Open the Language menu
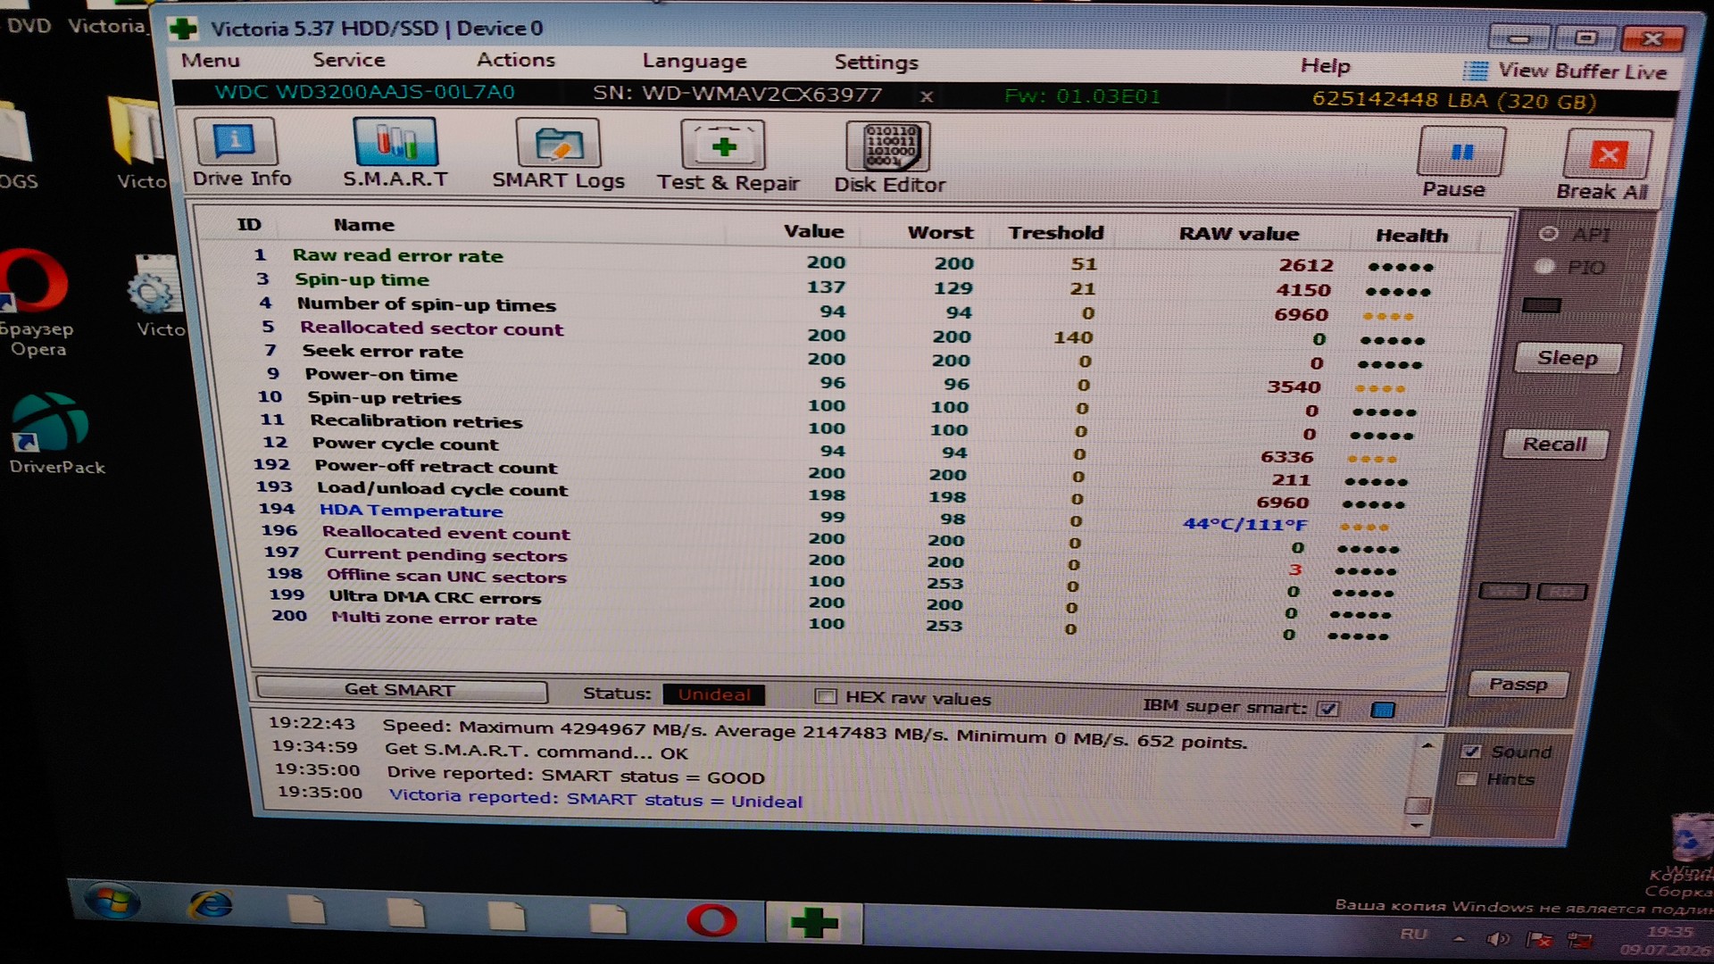1714x964 pixels. tap(695, 62)
